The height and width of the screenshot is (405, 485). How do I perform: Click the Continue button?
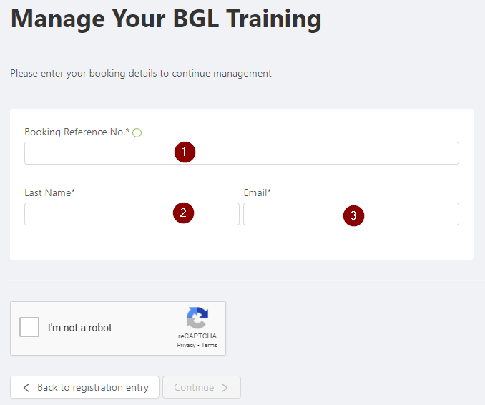[x=202, y=387]
